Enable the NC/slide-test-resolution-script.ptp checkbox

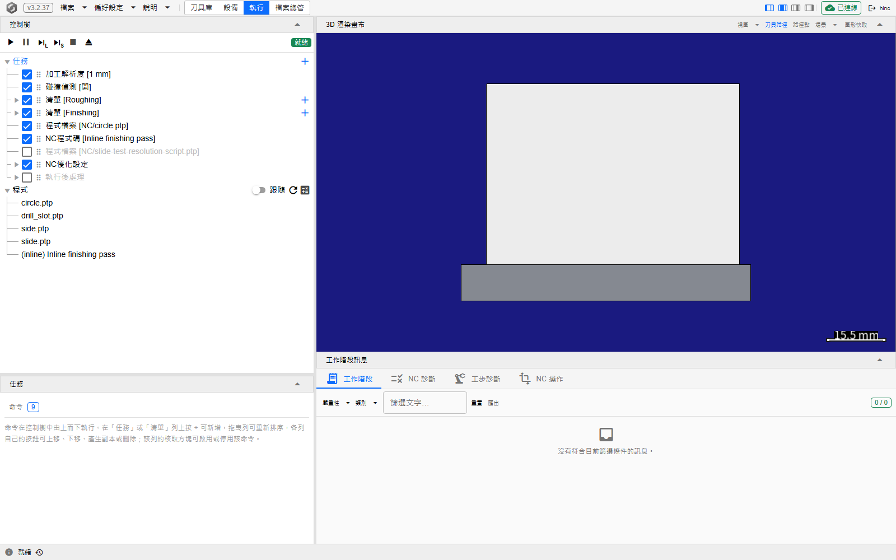click(x=27, y=151)
